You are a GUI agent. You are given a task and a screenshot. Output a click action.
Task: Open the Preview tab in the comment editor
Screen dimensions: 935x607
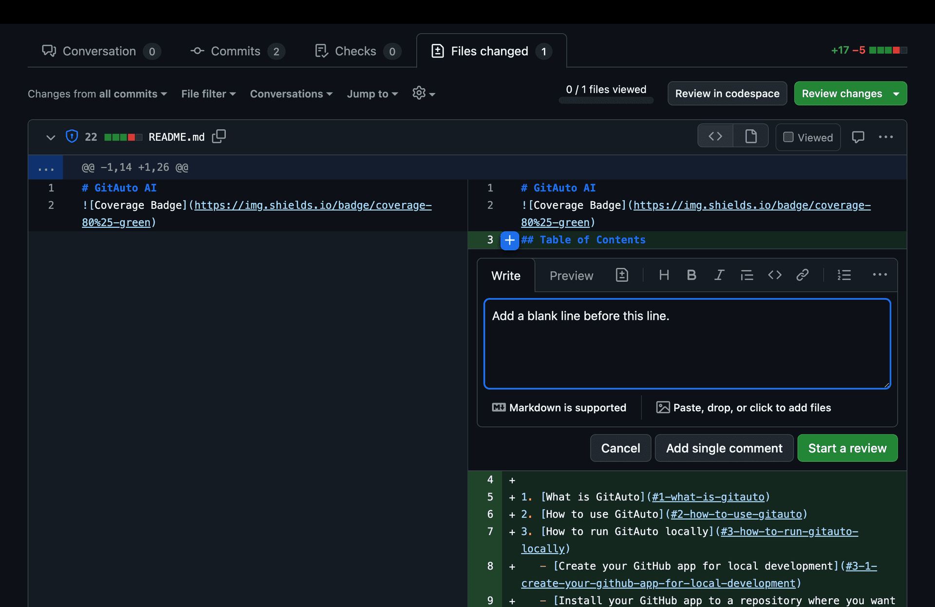click(571, 275)
